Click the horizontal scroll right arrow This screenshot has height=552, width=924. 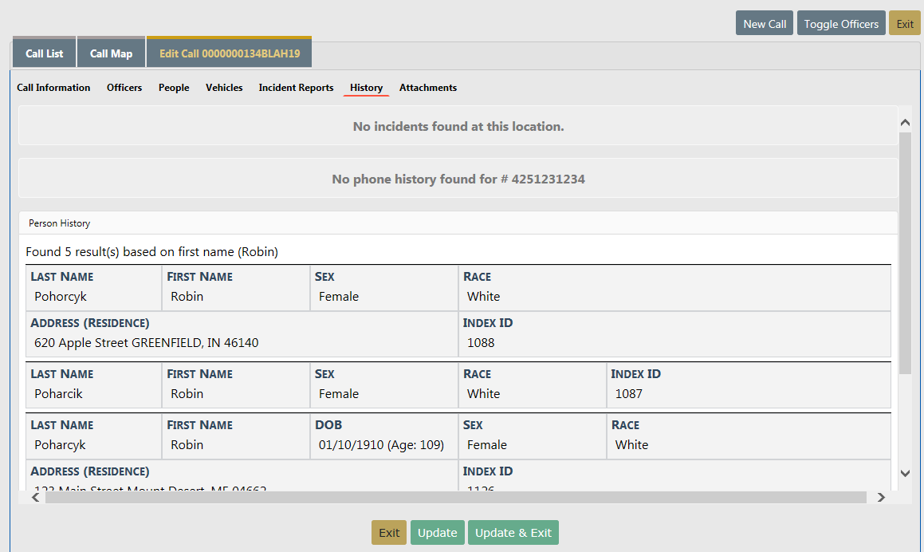881,497
